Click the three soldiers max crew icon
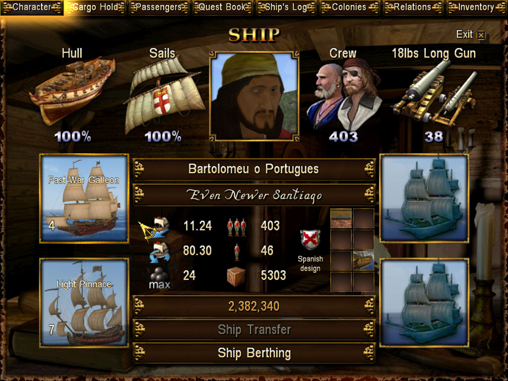Image resolution: width=508 pixels, height=381 pixels. (x=237, y=227)
